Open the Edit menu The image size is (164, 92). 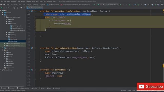[5, 2]
